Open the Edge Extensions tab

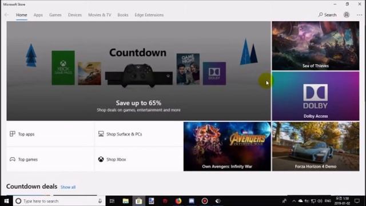tap(149, 15)
